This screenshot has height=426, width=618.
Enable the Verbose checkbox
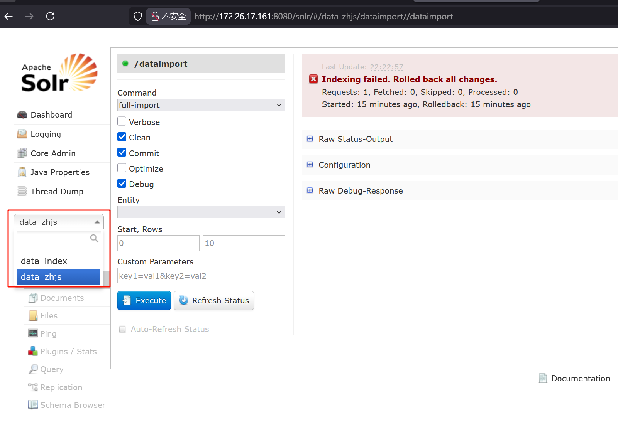(x=122, y=121)
